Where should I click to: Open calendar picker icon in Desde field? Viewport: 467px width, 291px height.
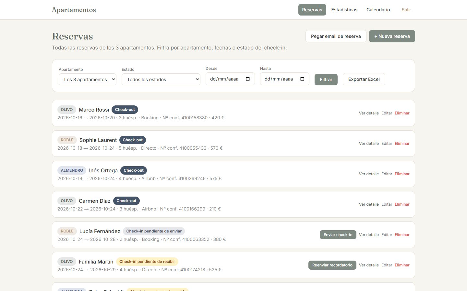coord(248,79)
